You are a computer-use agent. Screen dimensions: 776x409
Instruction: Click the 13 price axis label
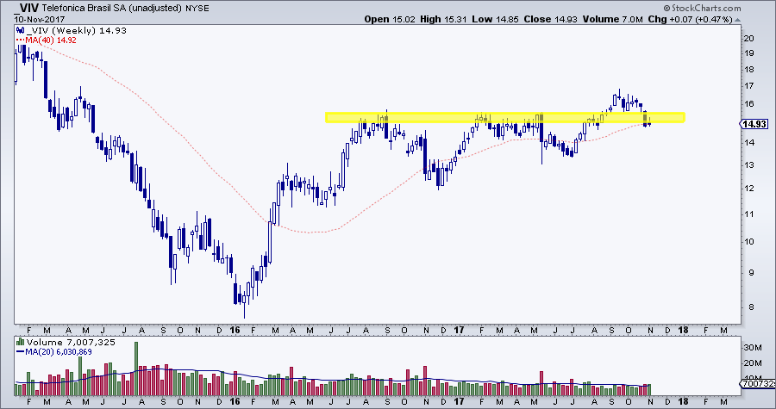[x=748, y=165]
